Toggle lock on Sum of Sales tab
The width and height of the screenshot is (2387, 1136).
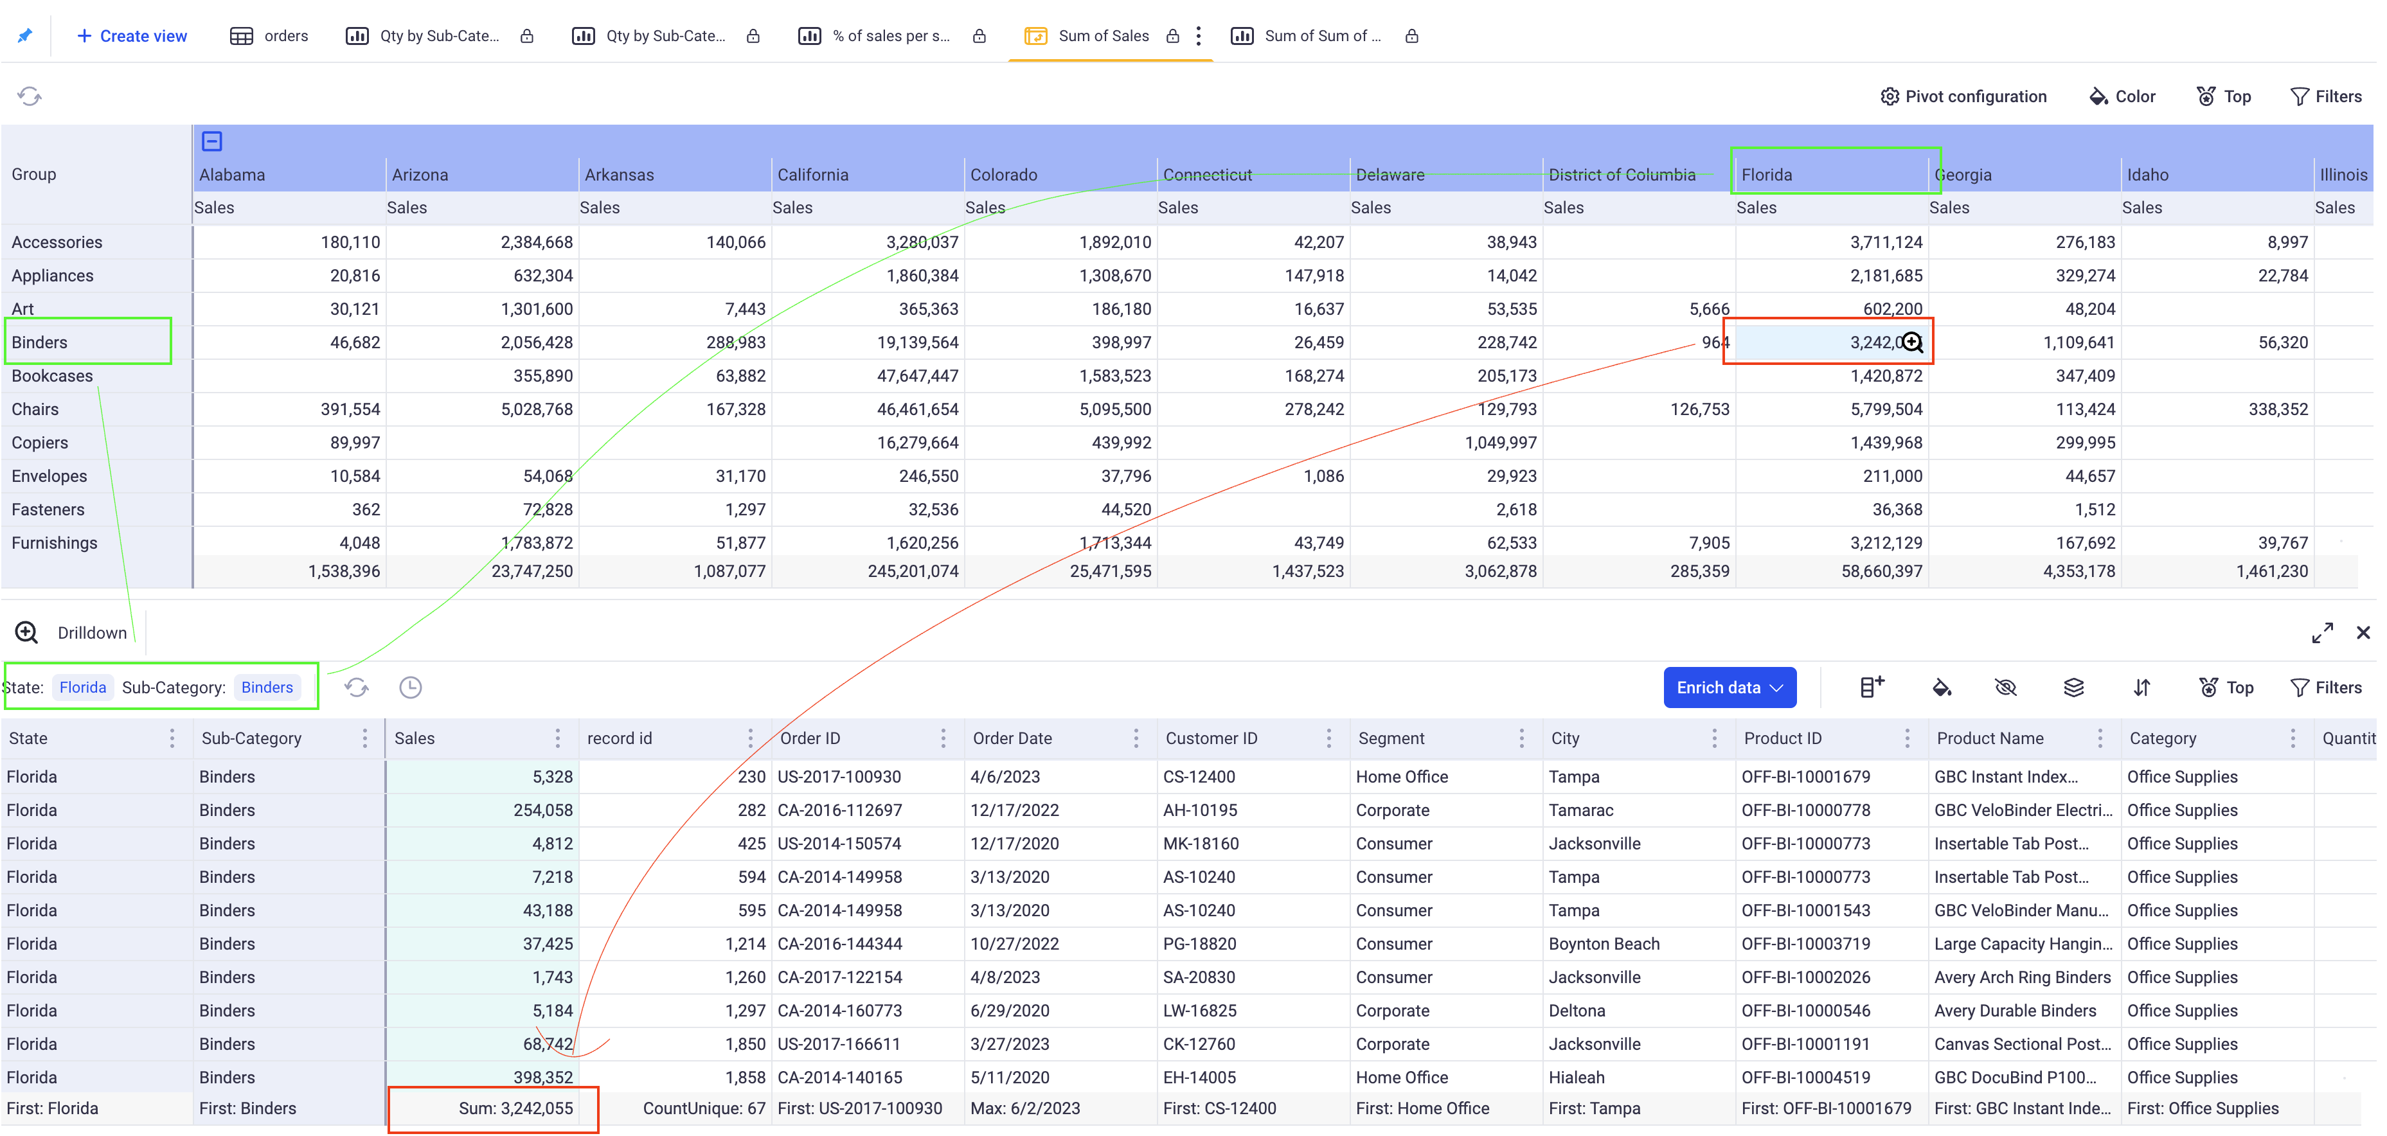click(x=1173, y=36)
